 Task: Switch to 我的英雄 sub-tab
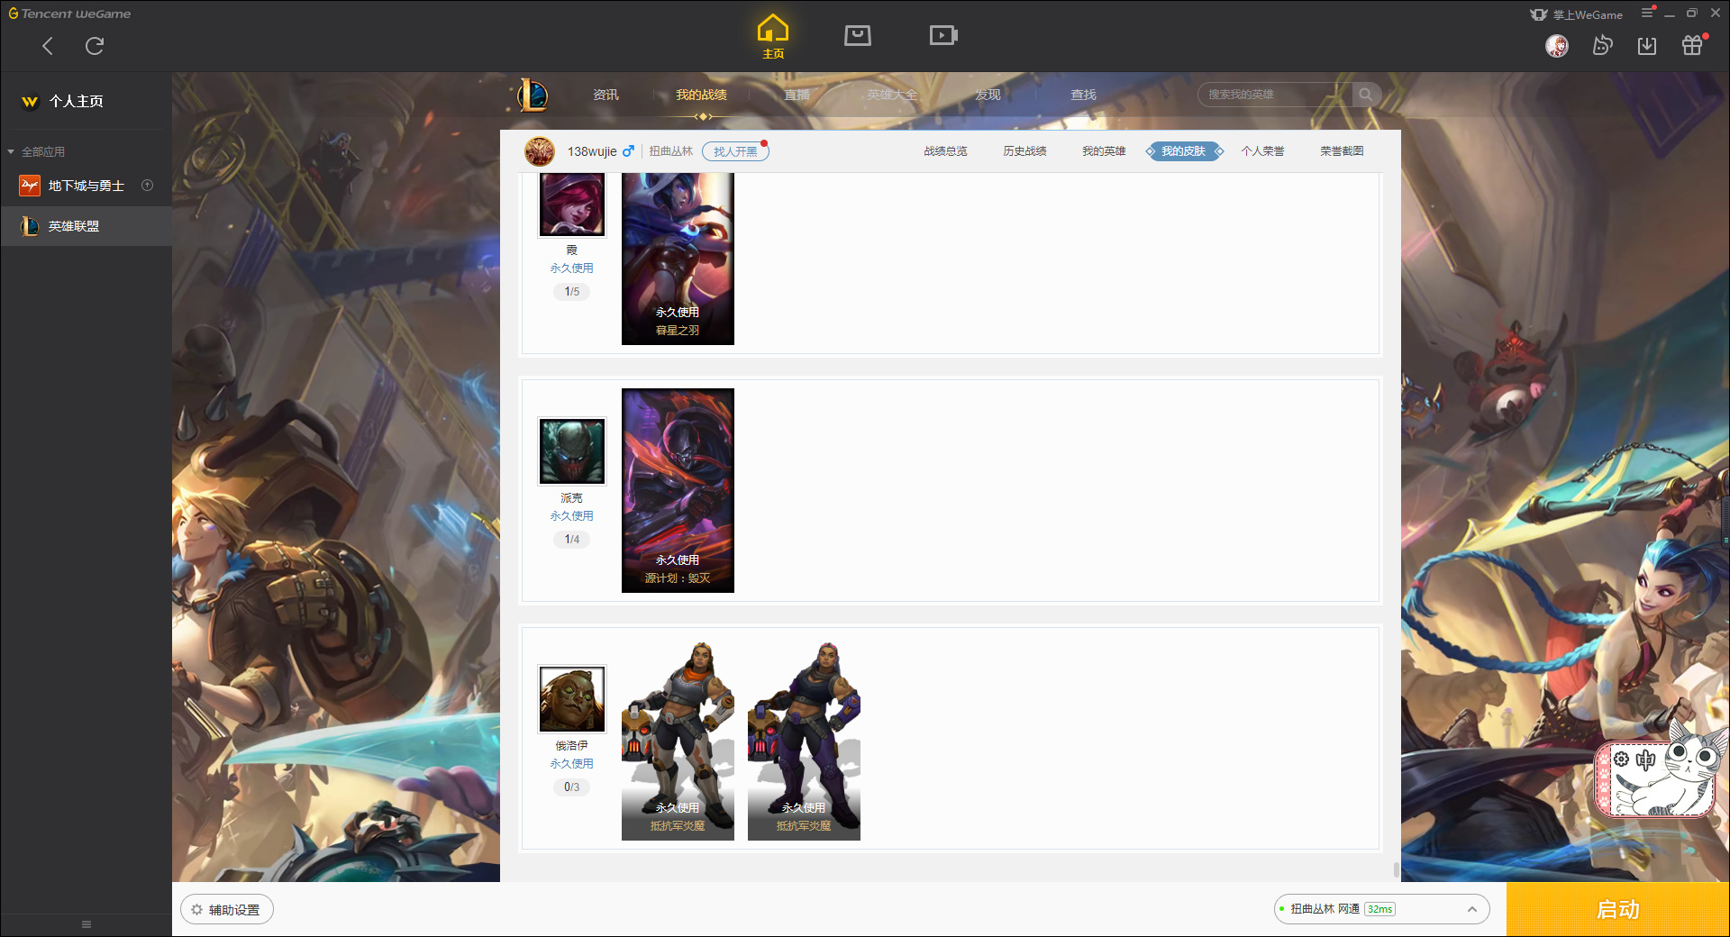tap(1104, 151)
